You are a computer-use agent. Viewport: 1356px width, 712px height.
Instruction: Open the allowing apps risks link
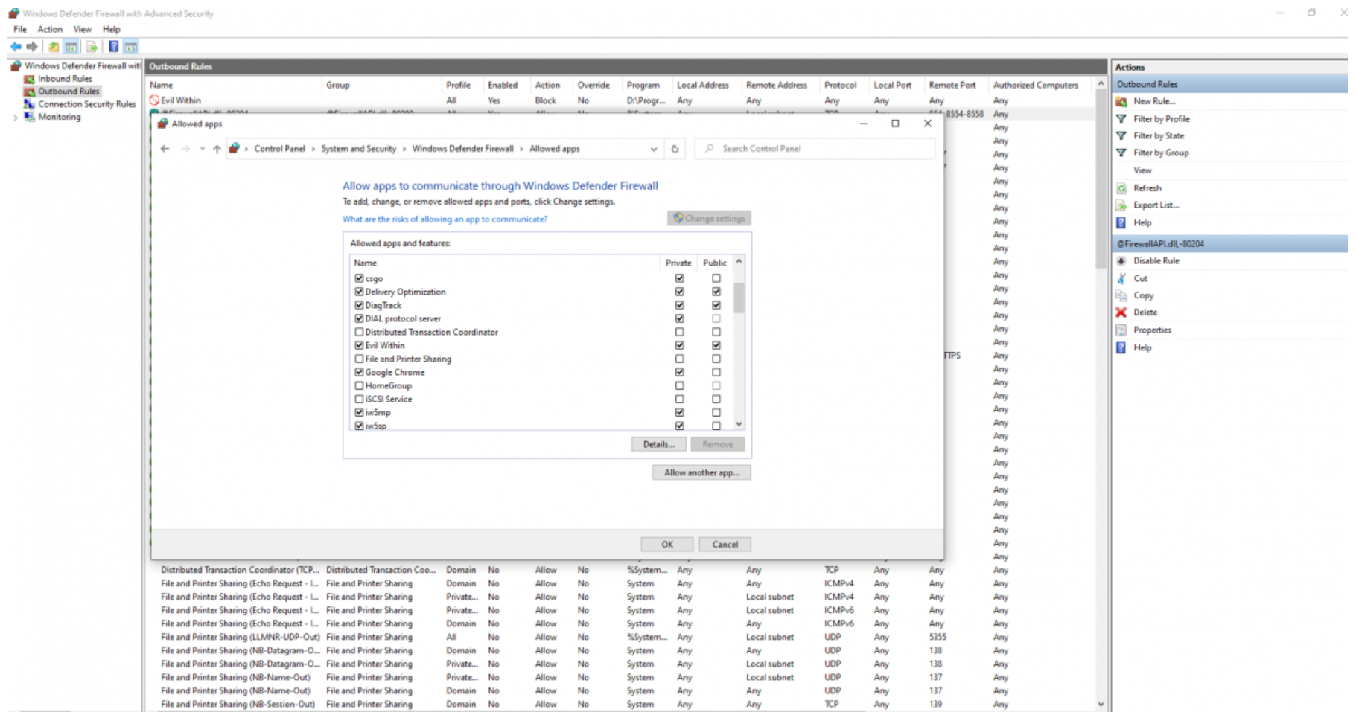(x=445, y=219)
